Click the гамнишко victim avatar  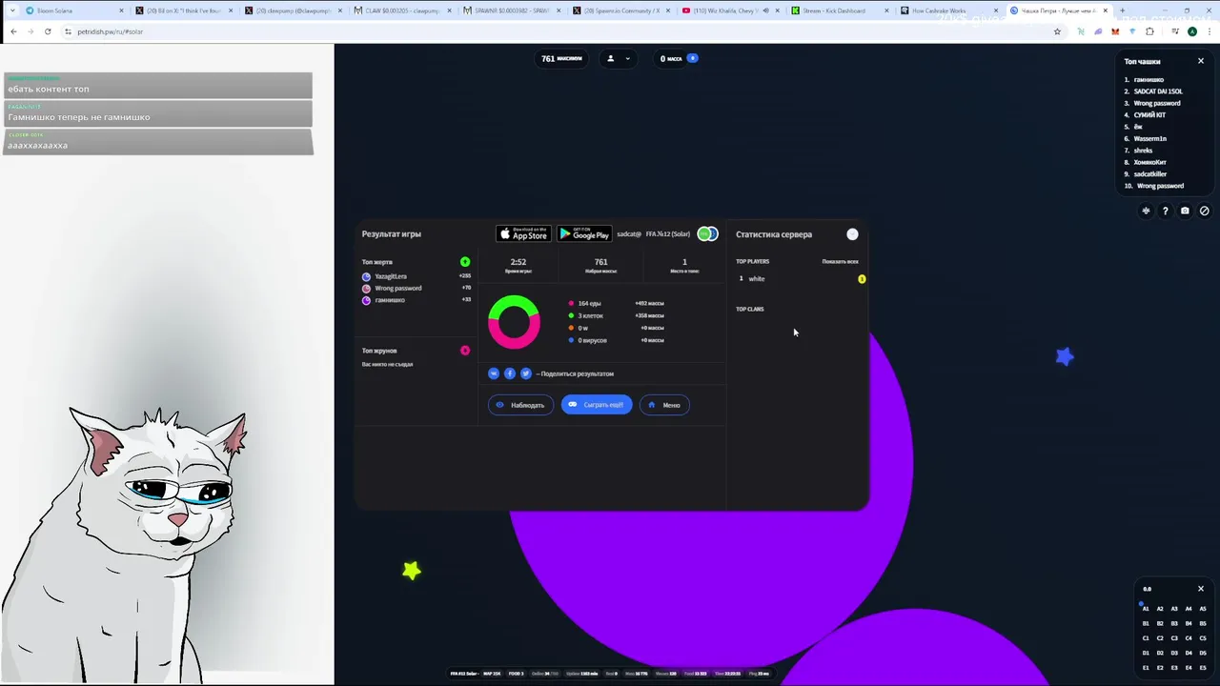(366, 300)
